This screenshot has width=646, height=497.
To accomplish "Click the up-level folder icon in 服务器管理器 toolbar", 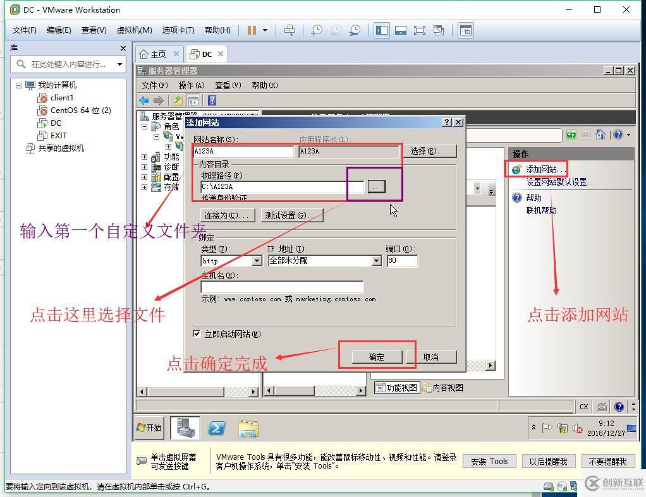I will pos(178,100).
